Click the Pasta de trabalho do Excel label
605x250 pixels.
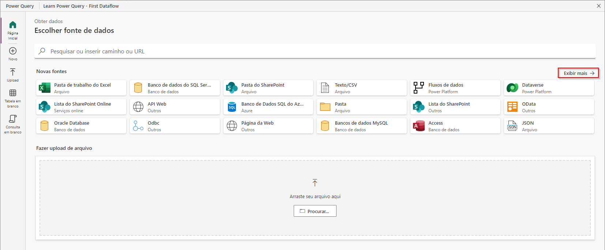click(x=82, y=85)
